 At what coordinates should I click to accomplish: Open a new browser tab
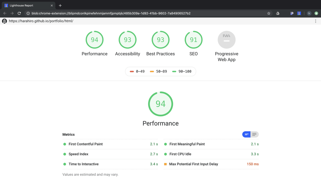(x=60, y=6)
